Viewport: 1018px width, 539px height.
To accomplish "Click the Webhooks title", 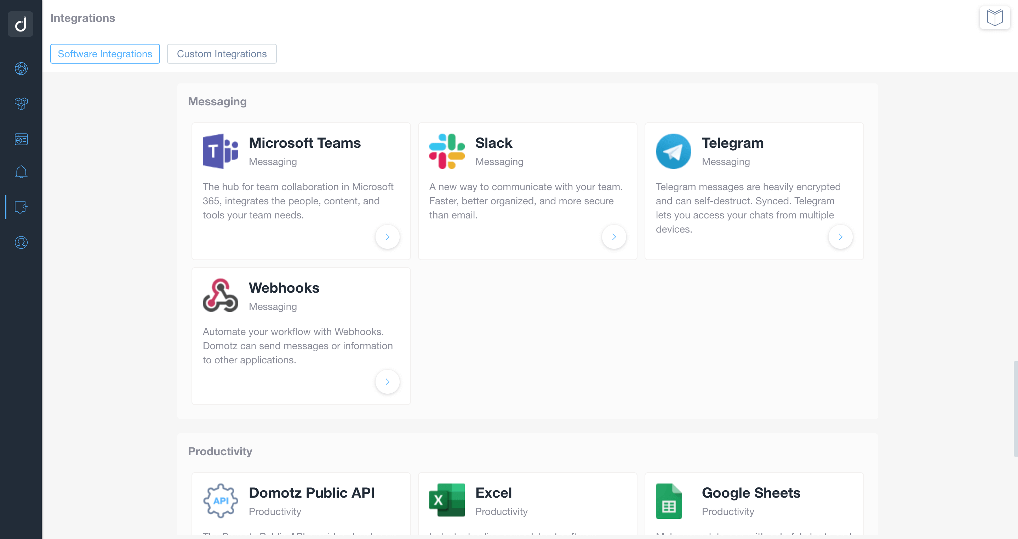I will click(x=284, y=287).
